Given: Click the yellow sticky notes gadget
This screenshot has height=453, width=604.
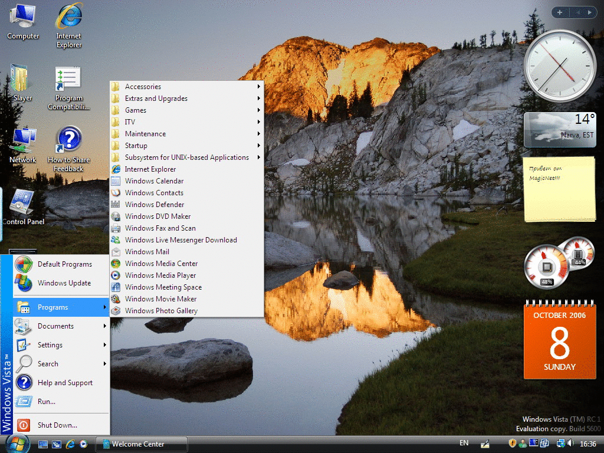Looking at the screenshot, I should 560,189.
